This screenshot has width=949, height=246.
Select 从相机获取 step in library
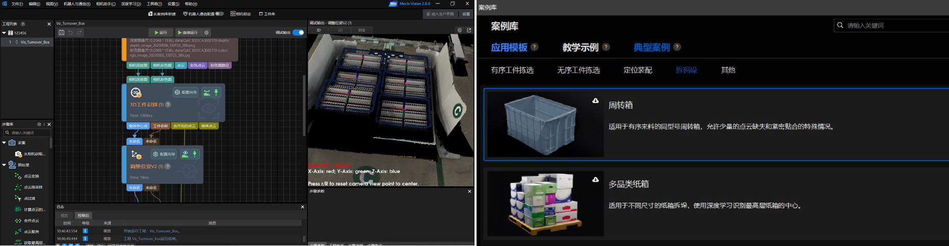point(30,154)
